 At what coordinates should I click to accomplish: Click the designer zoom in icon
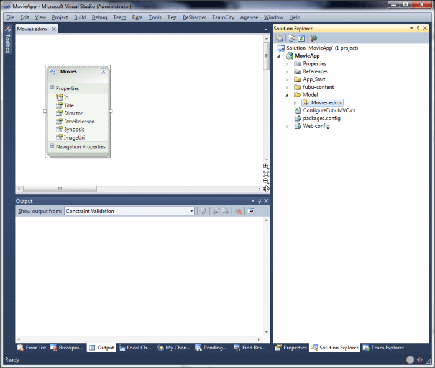click(x=266, y=166)
